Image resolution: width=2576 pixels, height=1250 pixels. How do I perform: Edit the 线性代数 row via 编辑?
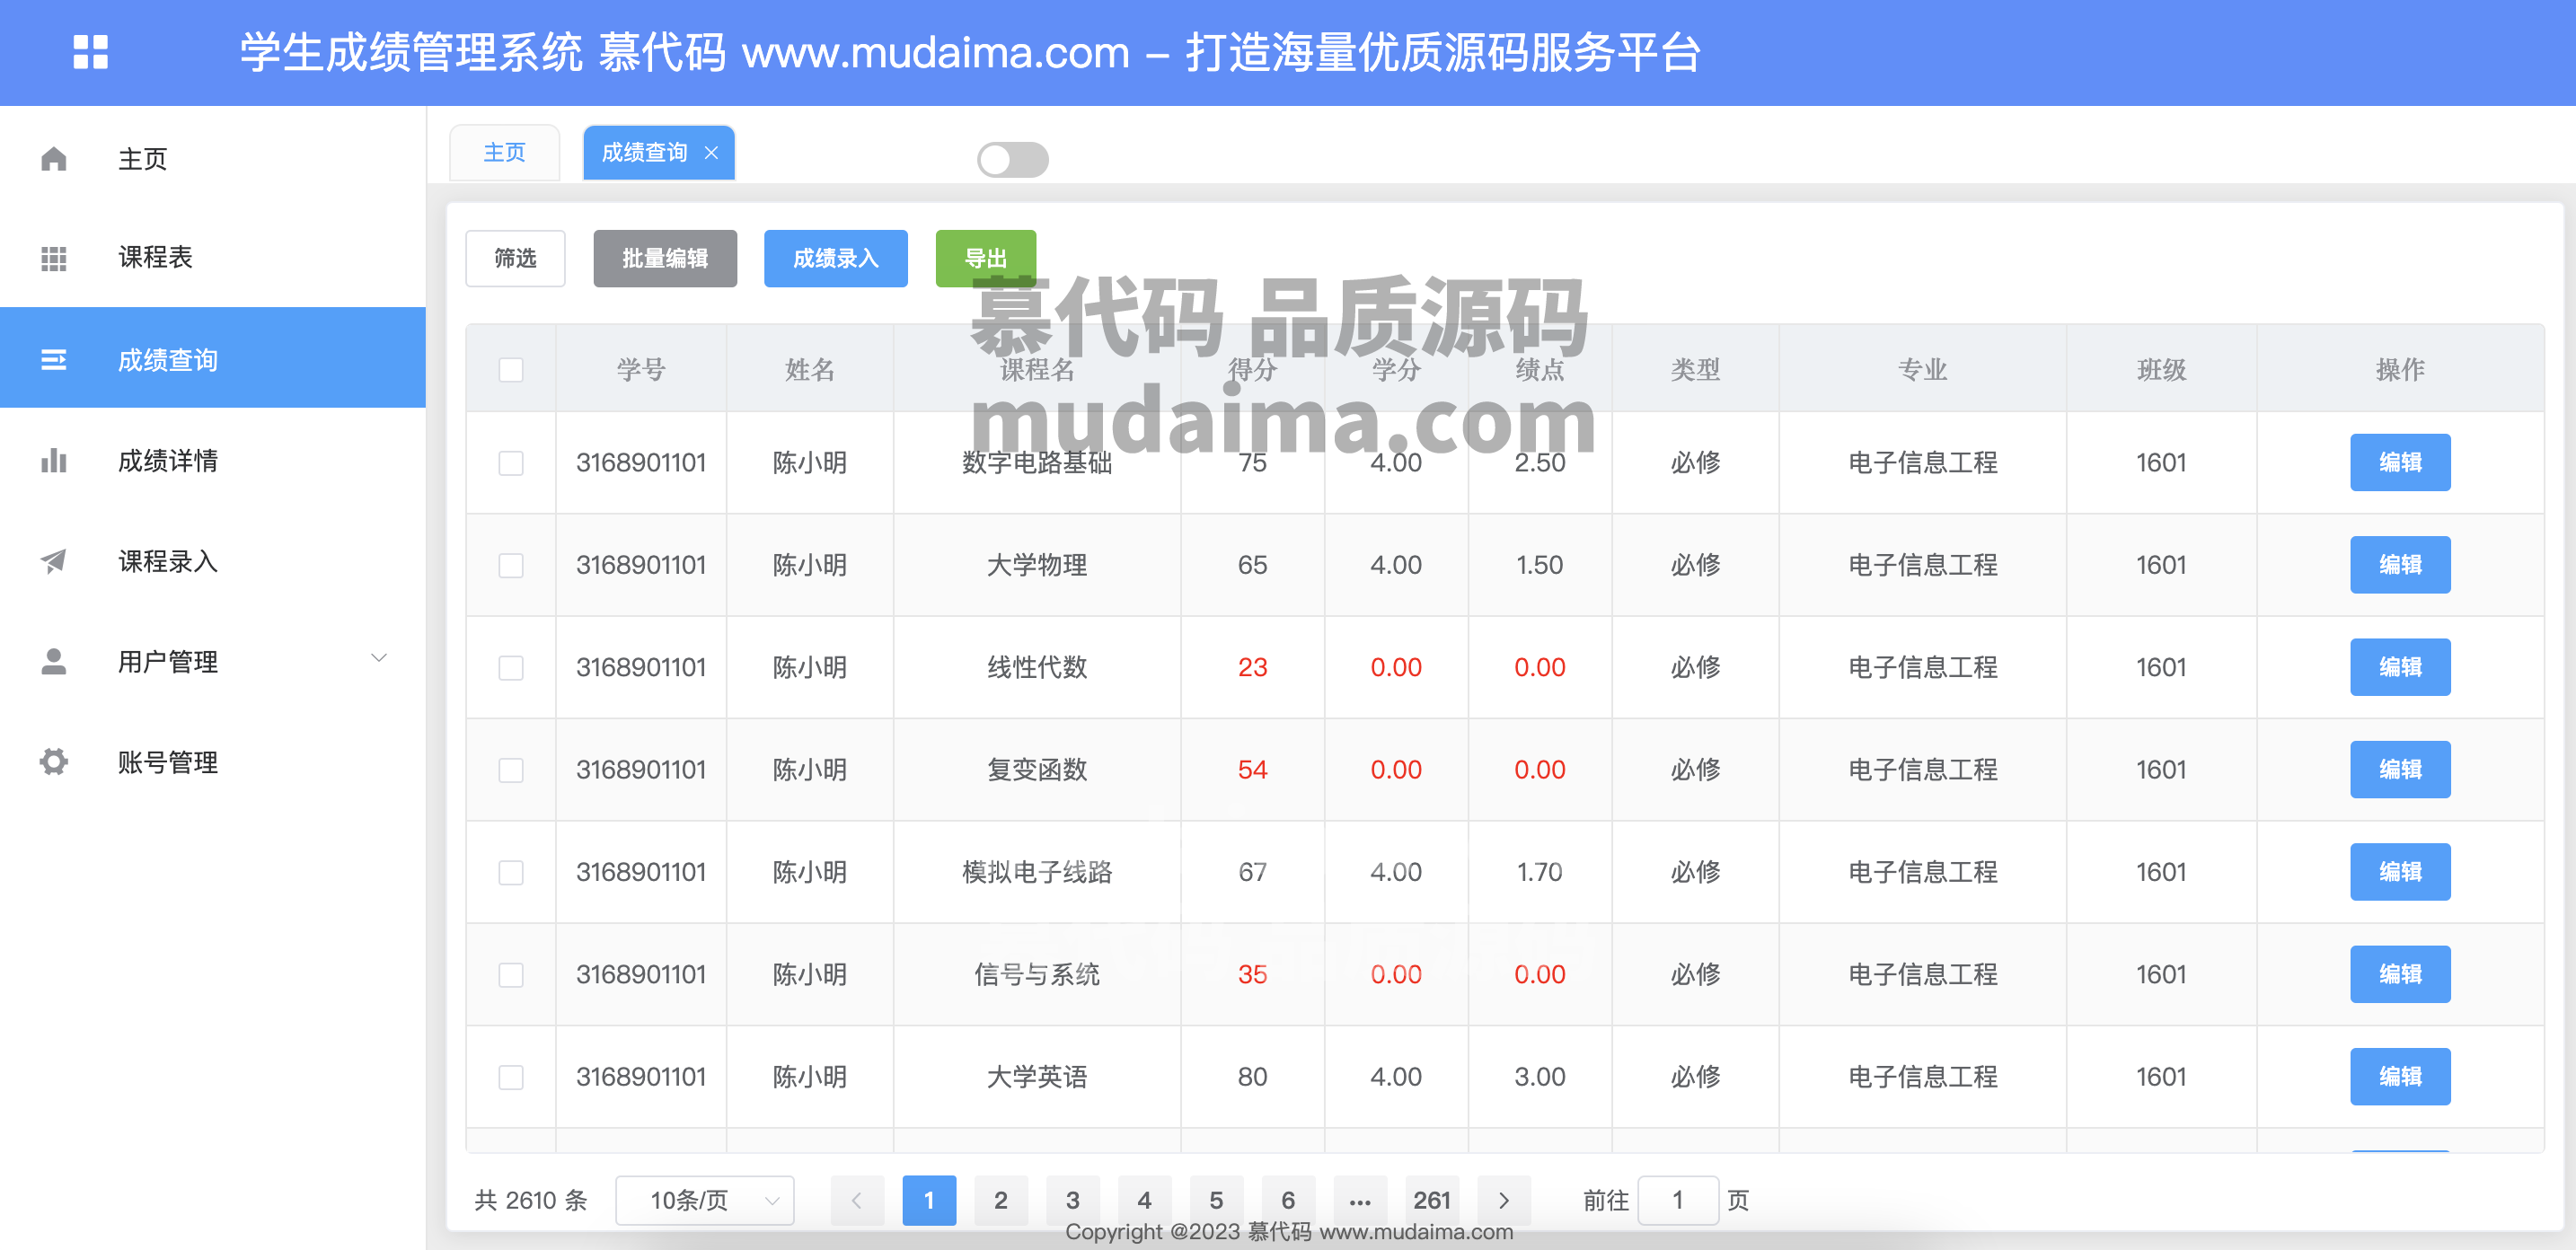point(2400,668)
